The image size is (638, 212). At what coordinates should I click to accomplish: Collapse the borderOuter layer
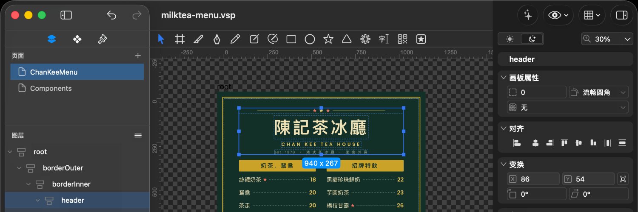tap(19, 168)
